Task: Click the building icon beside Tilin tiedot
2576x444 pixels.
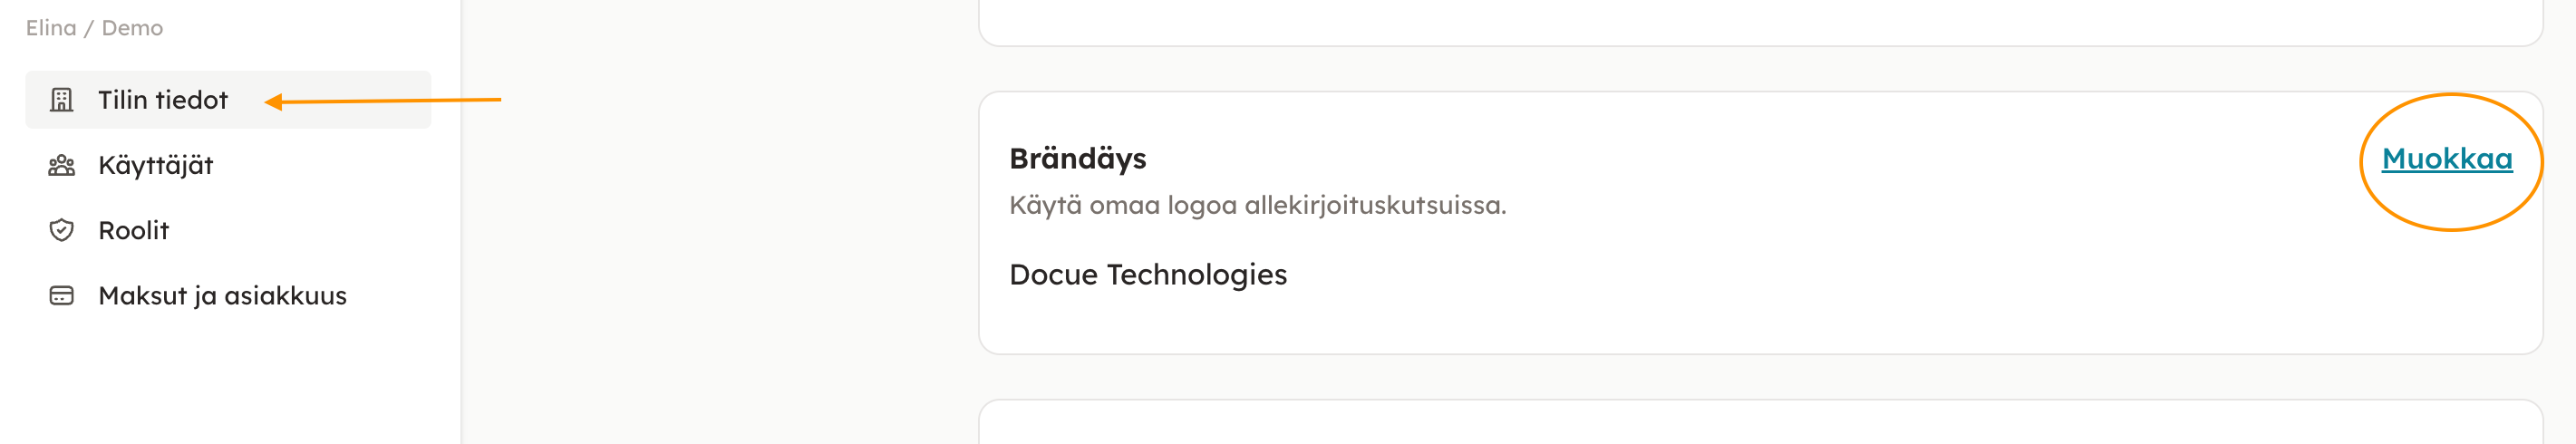Action: pos(62,100)
